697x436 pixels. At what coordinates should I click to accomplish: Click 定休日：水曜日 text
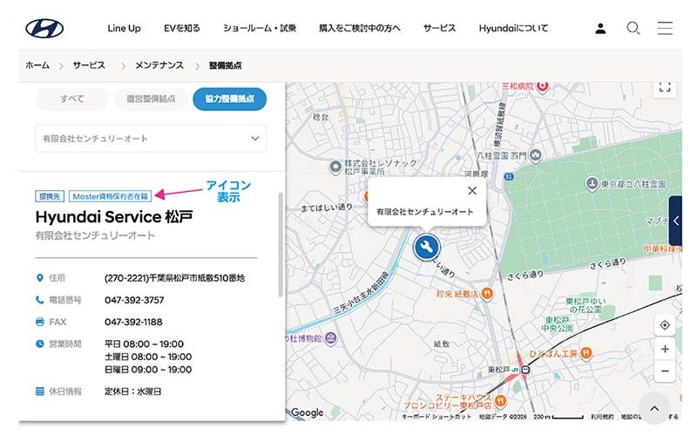(x=133, y=392)
